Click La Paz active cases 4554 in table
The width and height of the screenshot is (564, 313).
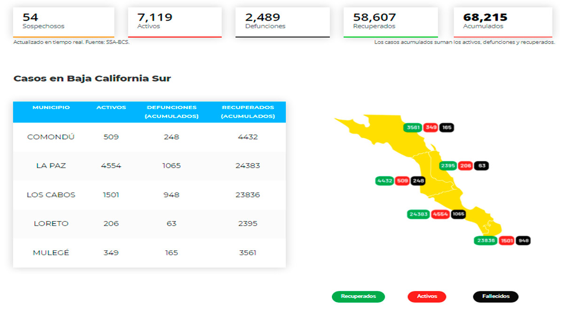point(111,166)
